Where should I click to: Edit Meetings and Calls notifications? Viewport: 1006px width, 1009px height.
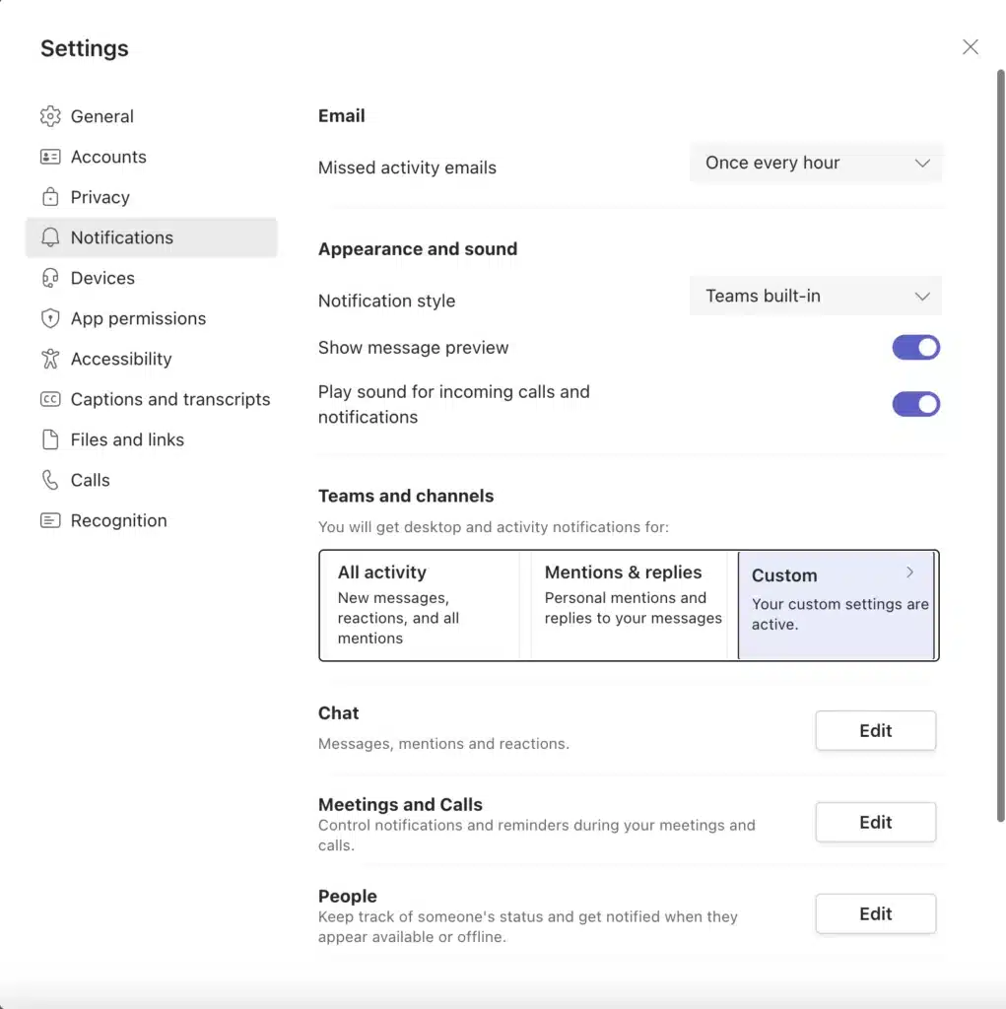[875, 822]
